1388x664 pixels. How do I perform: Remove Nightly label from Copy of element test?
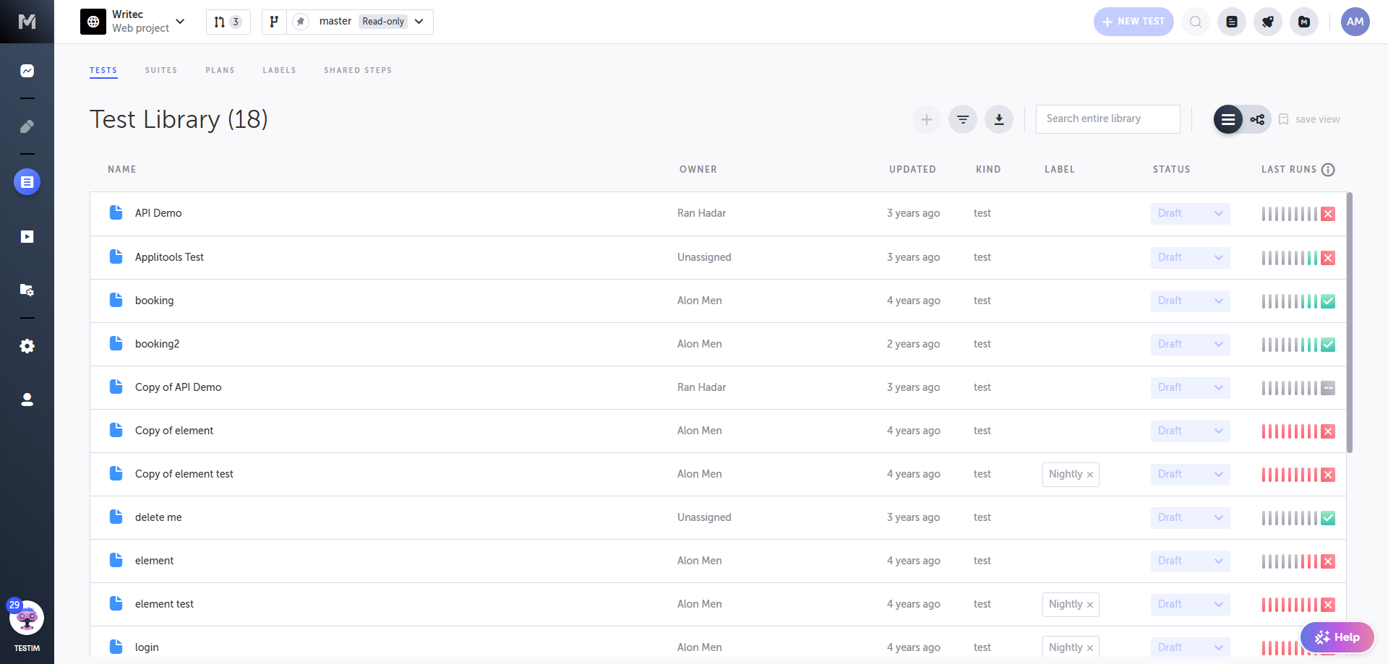[1089, 475]
